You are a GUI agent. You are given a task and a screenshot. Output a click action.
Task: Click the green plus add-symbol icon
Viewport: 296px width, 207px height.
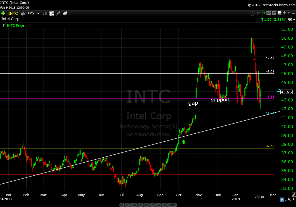click(x=3, y=13)
